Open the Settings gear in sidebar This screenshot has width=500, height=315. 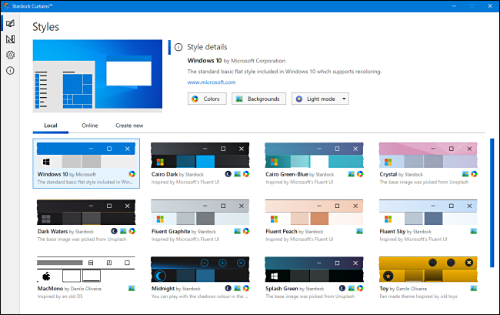click(10, 55)
